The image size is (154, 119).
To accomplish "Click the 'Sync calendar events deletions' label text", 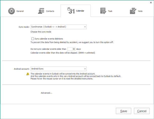I will click(x=49, y=39).
